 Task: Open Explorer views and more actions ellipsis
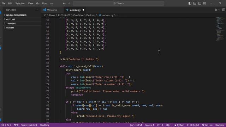pyautogui.click(x=37, y=10)
